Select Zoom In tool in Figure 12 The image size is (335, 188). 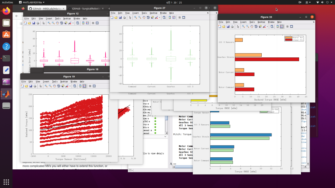point(49,23)
